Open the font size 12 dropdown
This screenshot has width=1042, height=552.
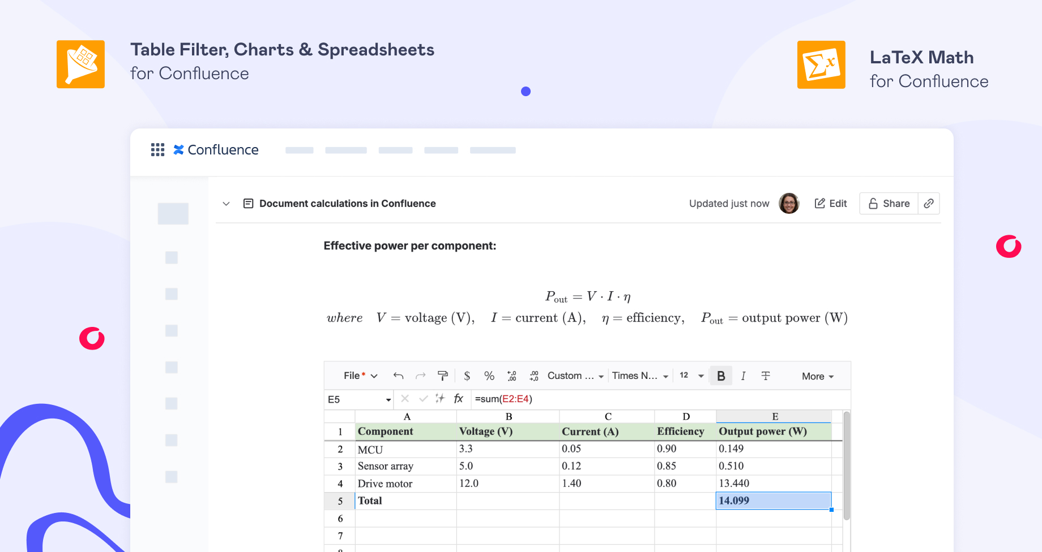point(691,376)
